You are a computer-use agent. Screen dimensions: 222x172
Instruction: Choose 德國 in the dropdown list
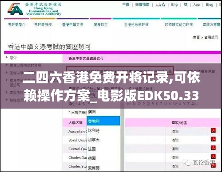(92, 158)
